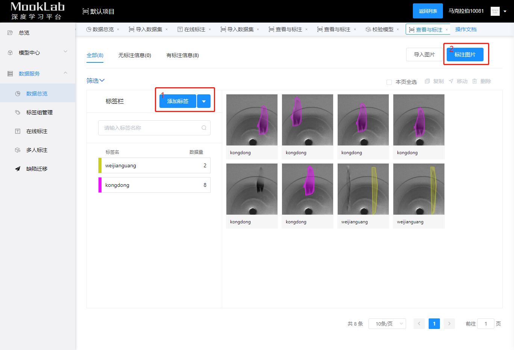Click yellow color swatch of weijianguang label

coord(100,165)
